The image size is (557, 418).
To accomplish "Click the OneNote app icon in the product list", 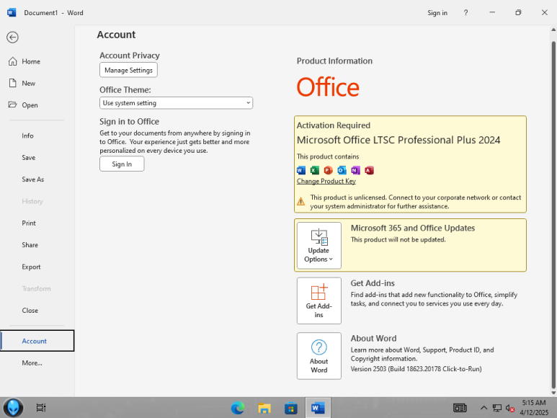I will pyautogui.click(x=355, y=171).
